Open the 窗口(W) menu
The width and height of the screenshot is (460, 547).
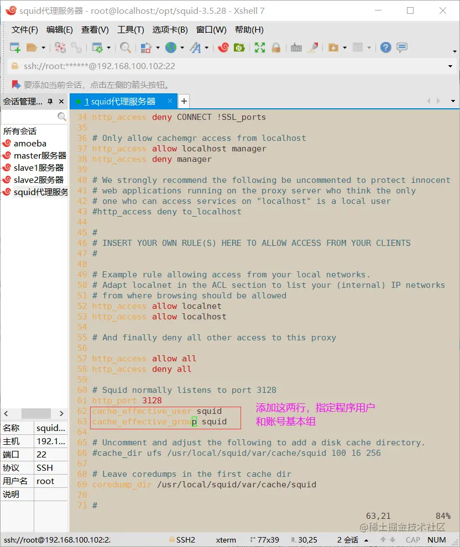tap(211, 30)
